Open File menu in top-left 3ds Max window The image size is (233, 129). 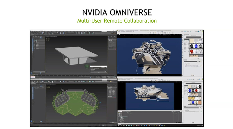[31, 32]
